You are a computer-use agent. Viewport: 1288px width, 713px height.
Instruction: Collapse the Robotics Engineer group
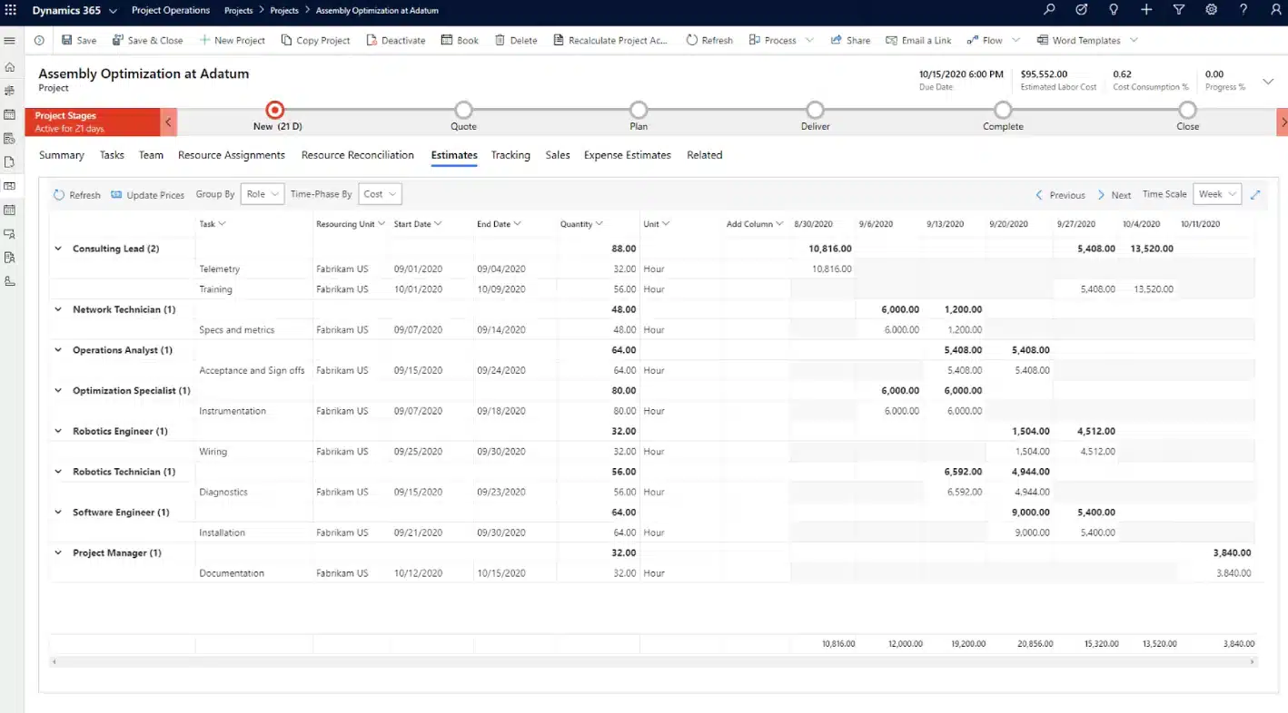coord(58,431)
